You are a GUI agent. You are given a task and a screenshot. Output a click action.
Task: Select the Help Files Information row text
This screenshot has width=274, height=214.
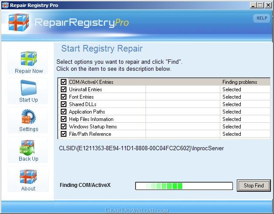click(91, 119)
